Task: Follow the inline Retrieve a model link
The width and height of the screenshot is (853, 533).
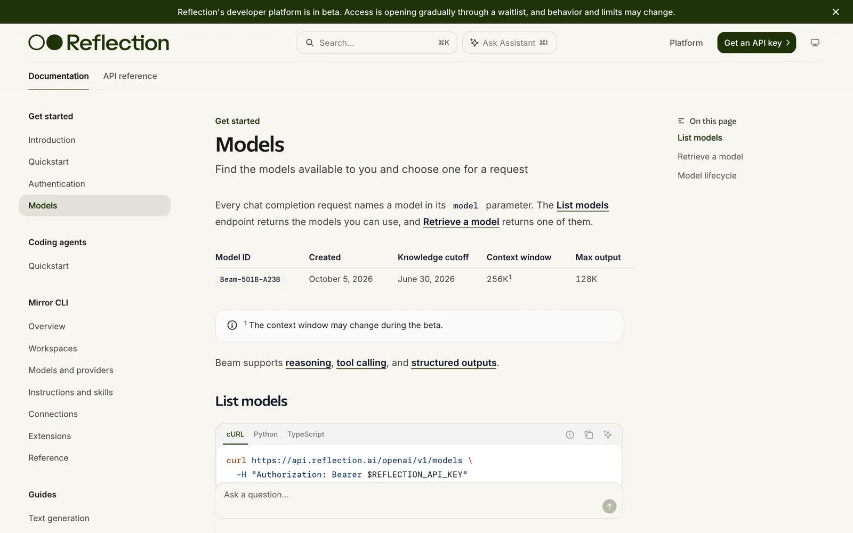Action: [x=461, y=222]
